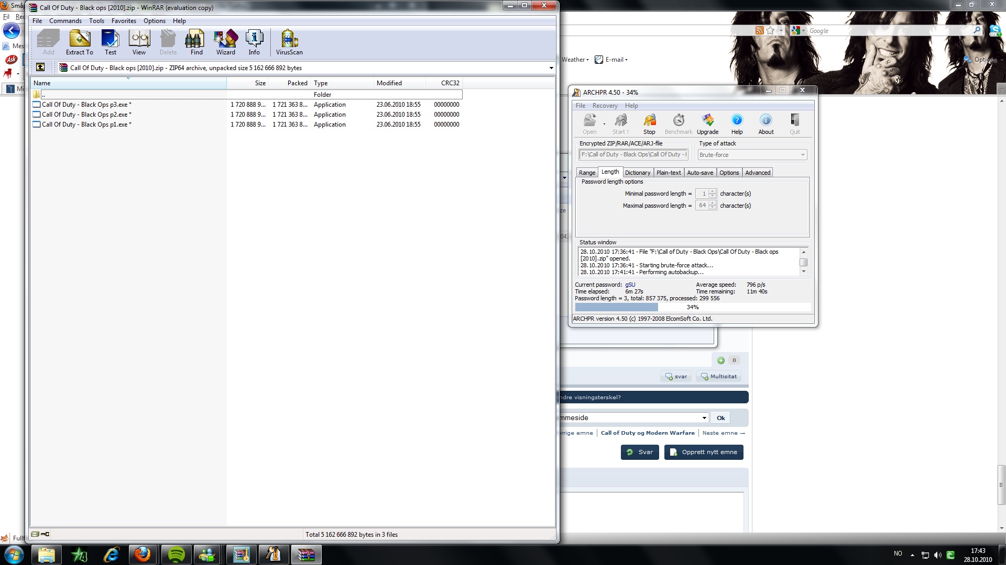Switch to the Advanced tab in ARCHPR
This screenshot has height=565, width=1006.
tap(758, 173)
